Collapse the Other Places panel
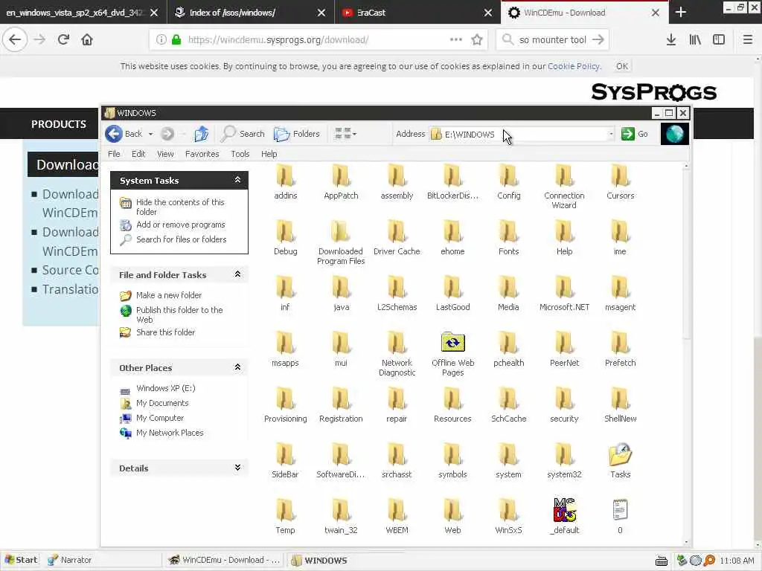The width and height of the screenshot is (762, 571). (237, 367)
